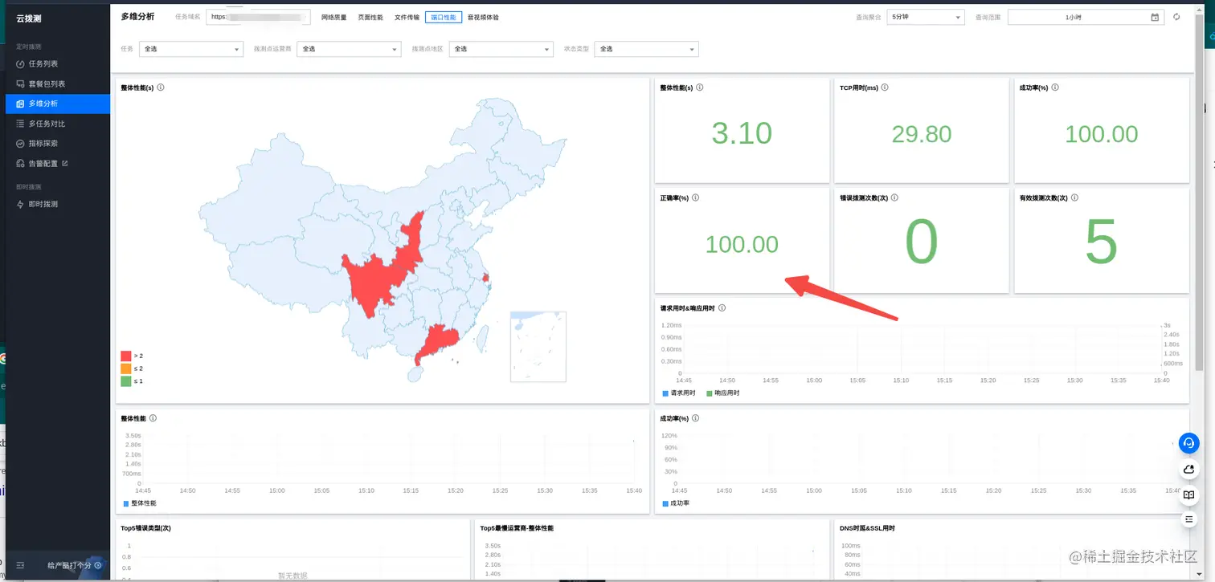Screen dimensions: 1215x582
Task: Click the Top5最慢运营商-整体性能 panel title
Action: [x=517, y=528]
